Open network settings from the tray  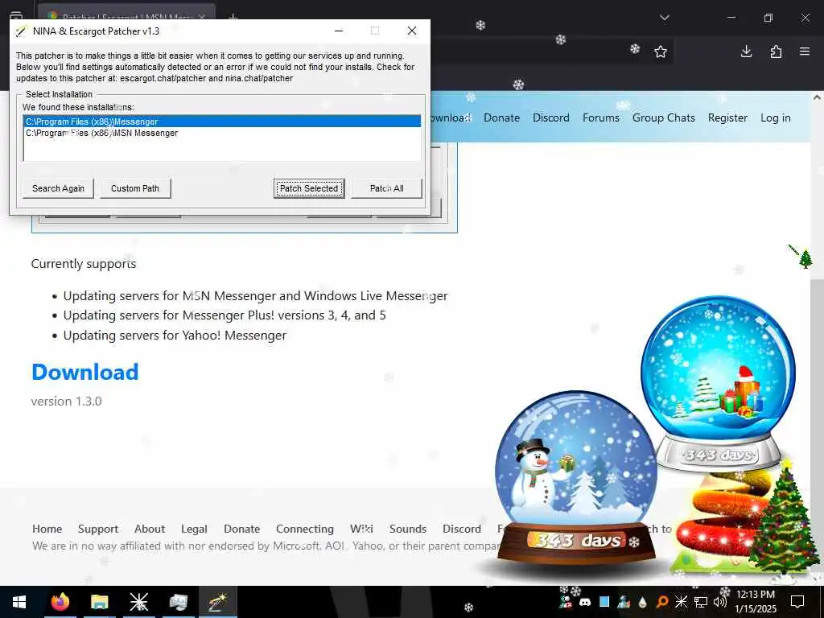click(701, 602)
